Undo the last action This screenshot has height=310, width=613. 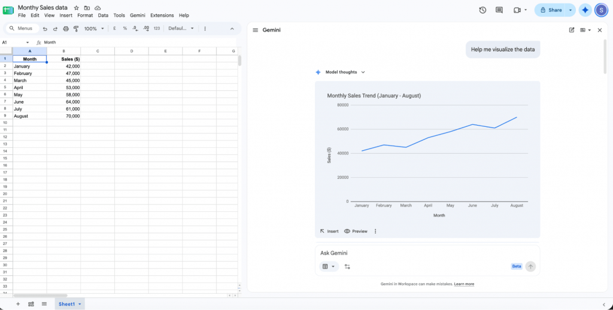(45, 29)
